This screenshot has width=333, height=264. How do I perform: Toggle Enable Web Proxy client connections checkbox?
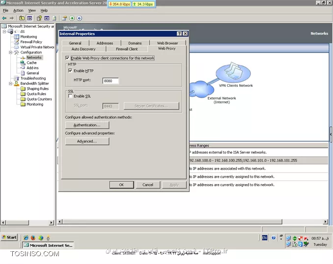(x=67, y=58)
